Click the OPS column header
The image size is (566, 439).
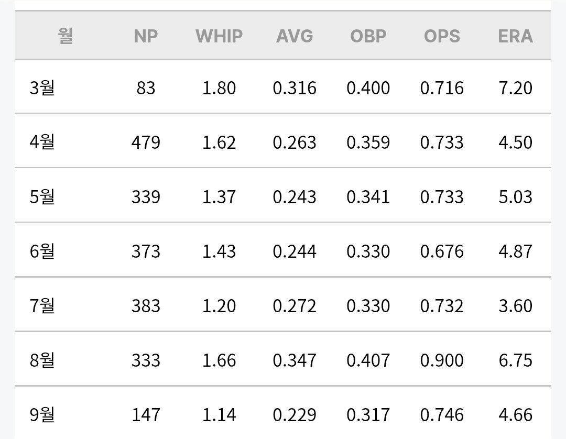coord(442,36)
